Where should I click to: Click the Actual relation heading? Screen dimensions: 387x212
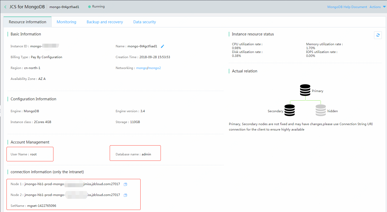[x=245, y=71]
